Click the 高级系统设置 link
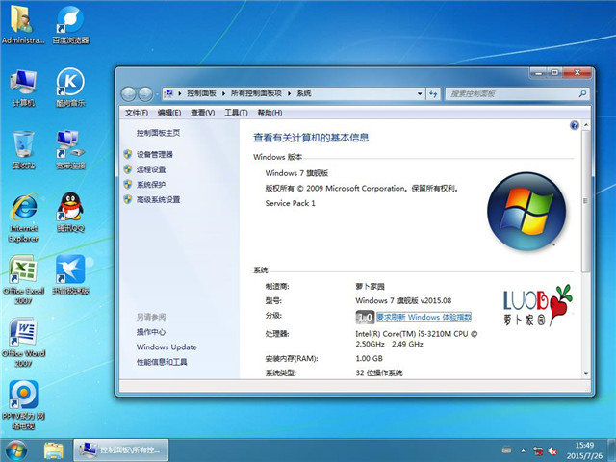 158,200
